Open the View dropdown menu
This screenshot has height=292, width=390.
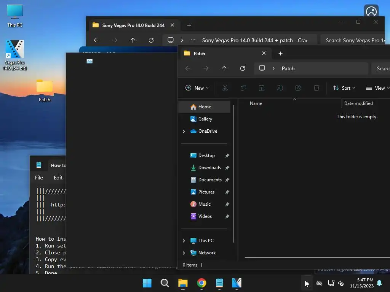coord(377,88)
